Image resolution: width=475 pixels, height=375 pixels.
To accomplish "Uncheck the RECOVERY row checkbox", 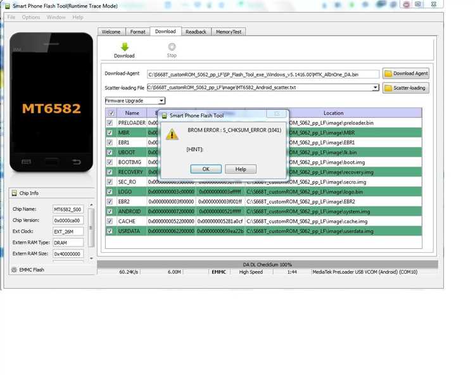I will 110,172.
